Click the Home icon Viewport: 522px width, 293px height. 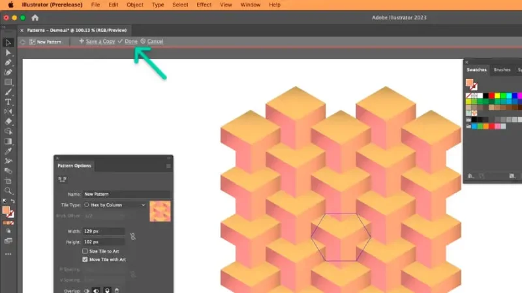tap(35, 18)
